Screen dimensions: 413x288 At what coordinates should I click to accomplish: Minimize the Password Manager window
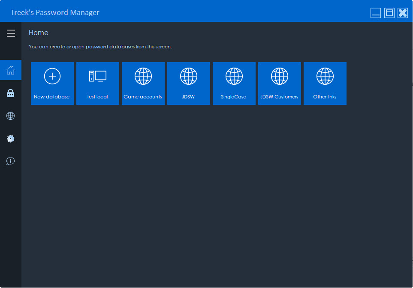point(376,13)
